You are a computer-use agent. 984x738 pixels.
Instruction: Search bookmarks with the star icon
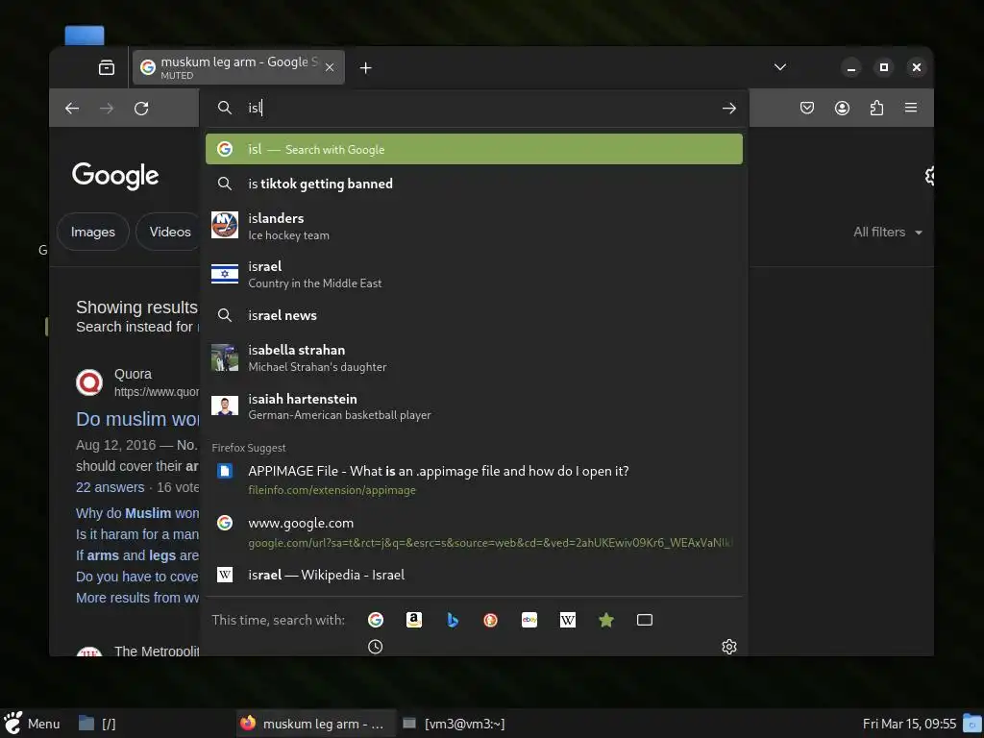606,620
